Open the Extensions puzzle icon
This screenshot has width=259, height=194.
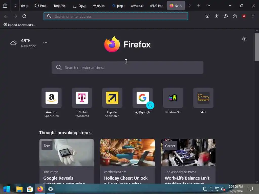click(x=235, y=16)
